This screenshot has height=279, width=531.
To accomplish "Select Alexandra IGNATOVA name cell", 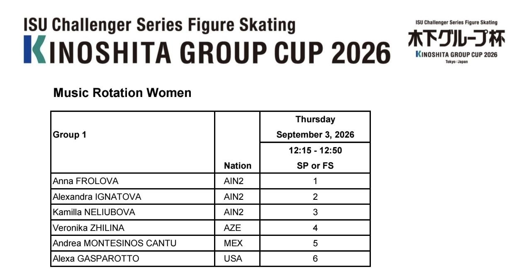I will point(133,197).
